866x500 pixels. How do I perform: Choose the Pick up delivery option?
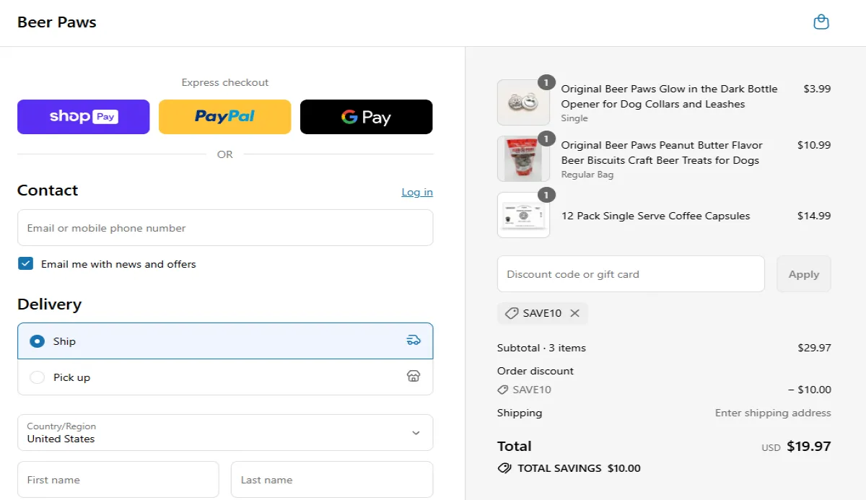37,377
